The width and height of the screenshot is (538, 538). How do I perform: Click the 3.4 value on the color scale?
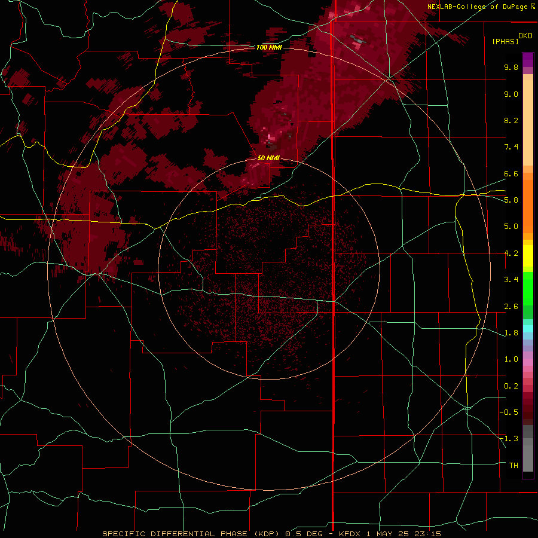tap(511, 280)
